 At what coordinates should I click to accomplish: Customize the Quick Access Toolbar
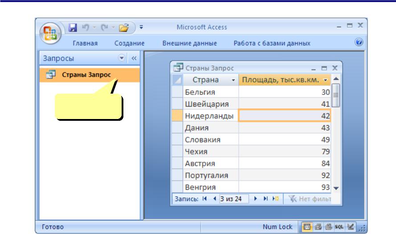(141, 27)
